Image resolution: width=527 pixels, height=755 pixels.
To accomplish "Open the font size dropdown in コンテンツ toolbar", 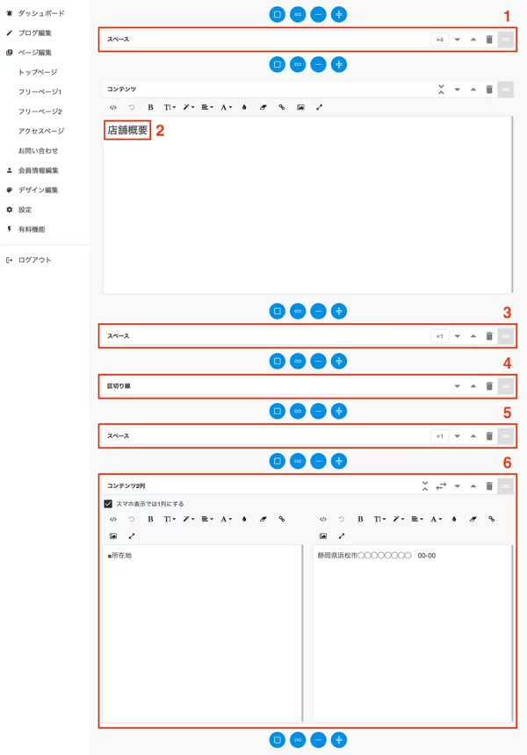I will (170, 107).
